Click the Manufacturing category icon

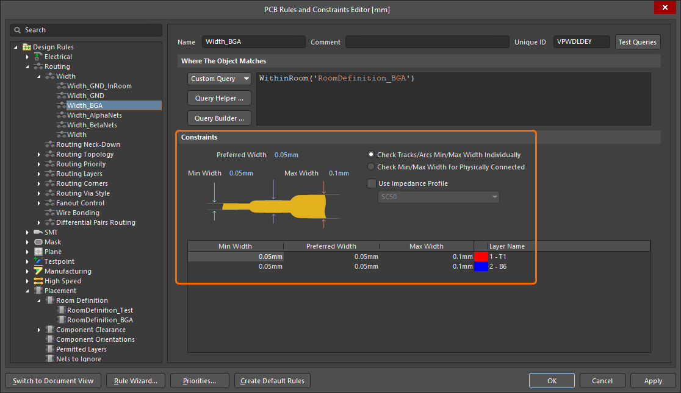tap(38, 272)
